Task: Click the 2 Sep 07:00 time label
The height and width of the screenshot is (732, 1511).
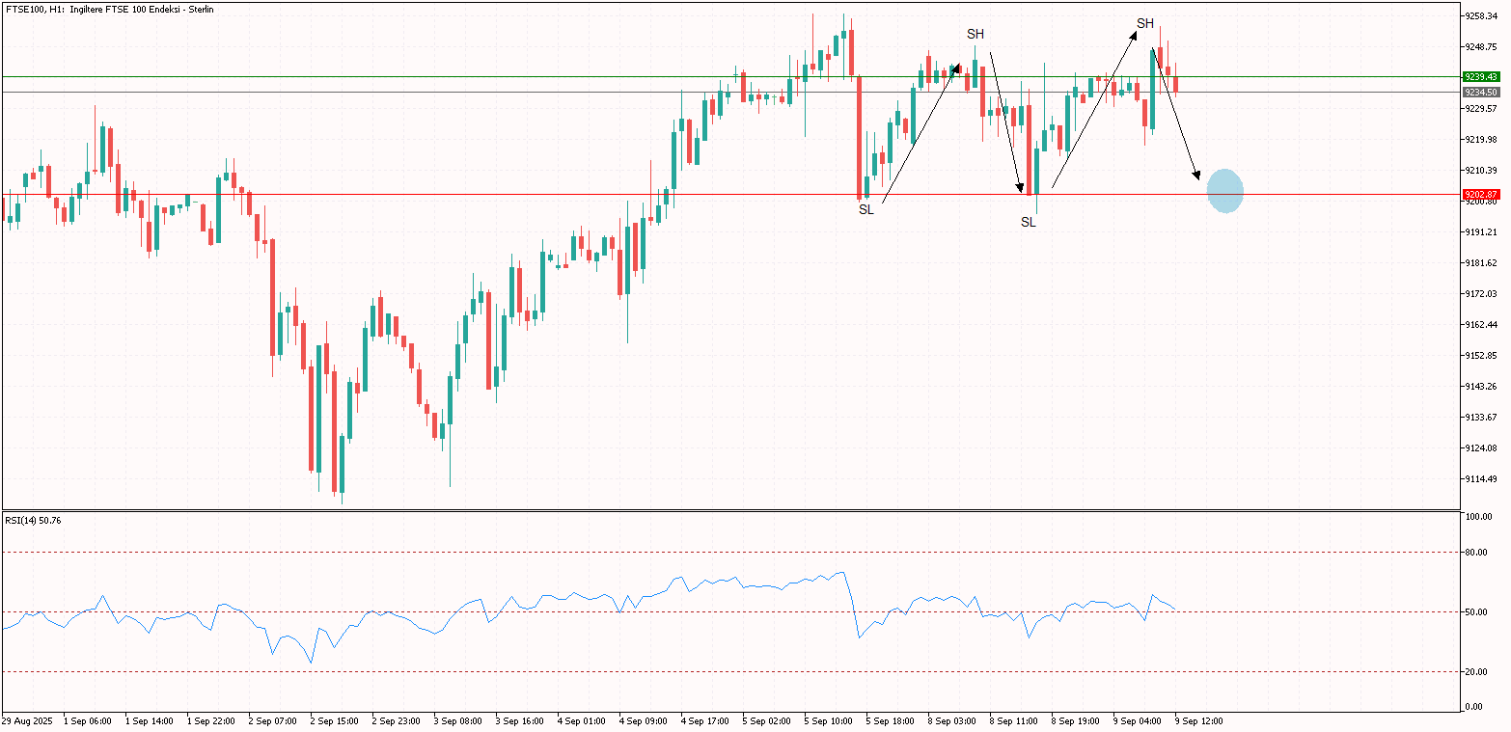Action: pyautogui.click(x=272, y=720)
